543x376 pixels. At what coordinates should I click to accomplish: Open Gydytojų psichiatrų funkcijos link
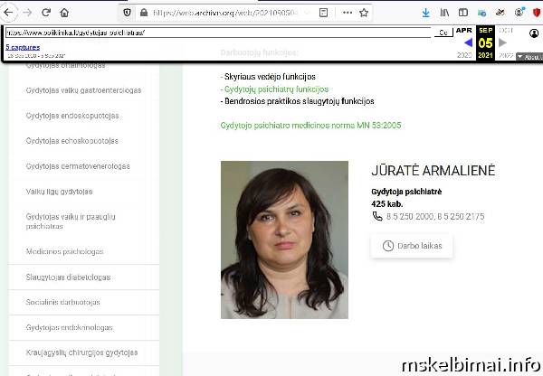pyautogui.click(x=276, y=89)
